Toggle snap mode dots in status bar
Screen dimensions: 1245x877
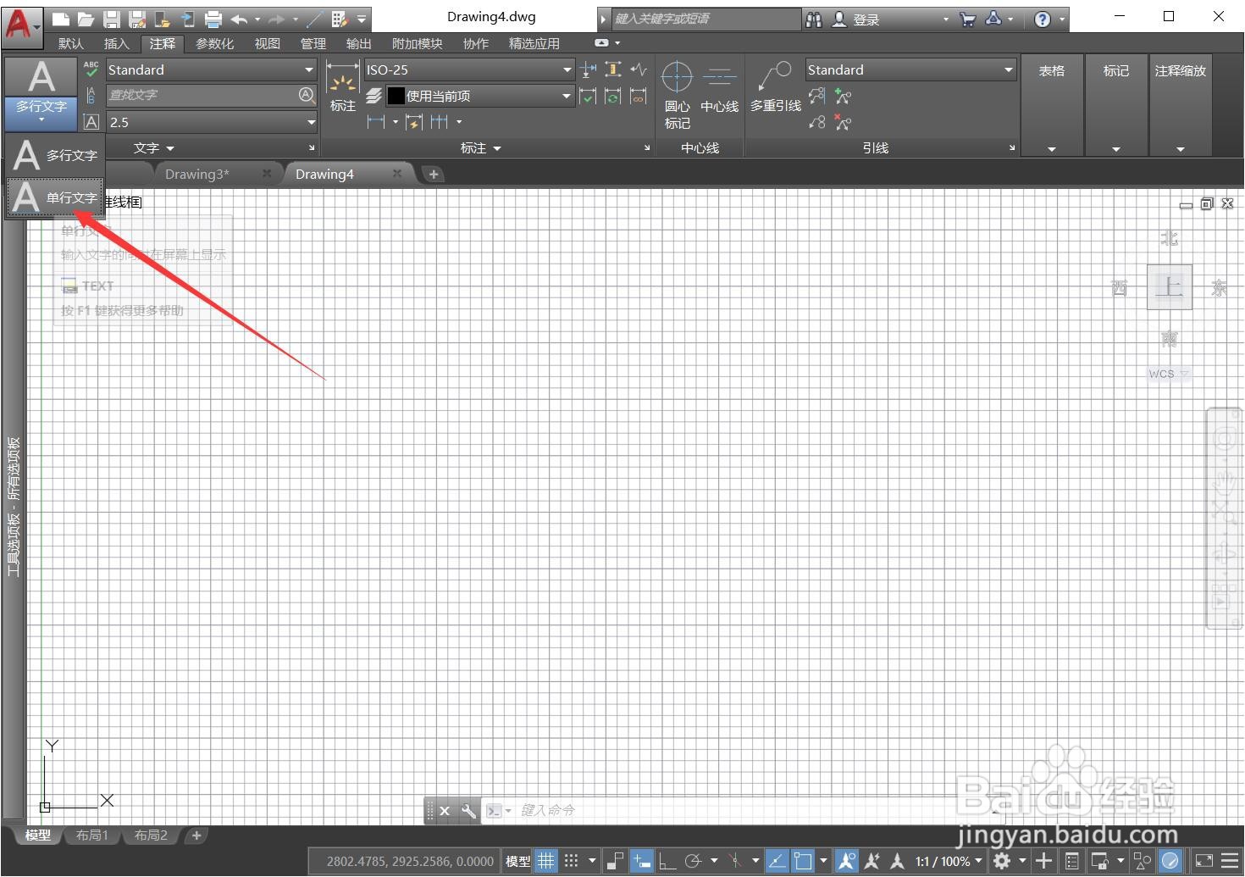(572, 861)
